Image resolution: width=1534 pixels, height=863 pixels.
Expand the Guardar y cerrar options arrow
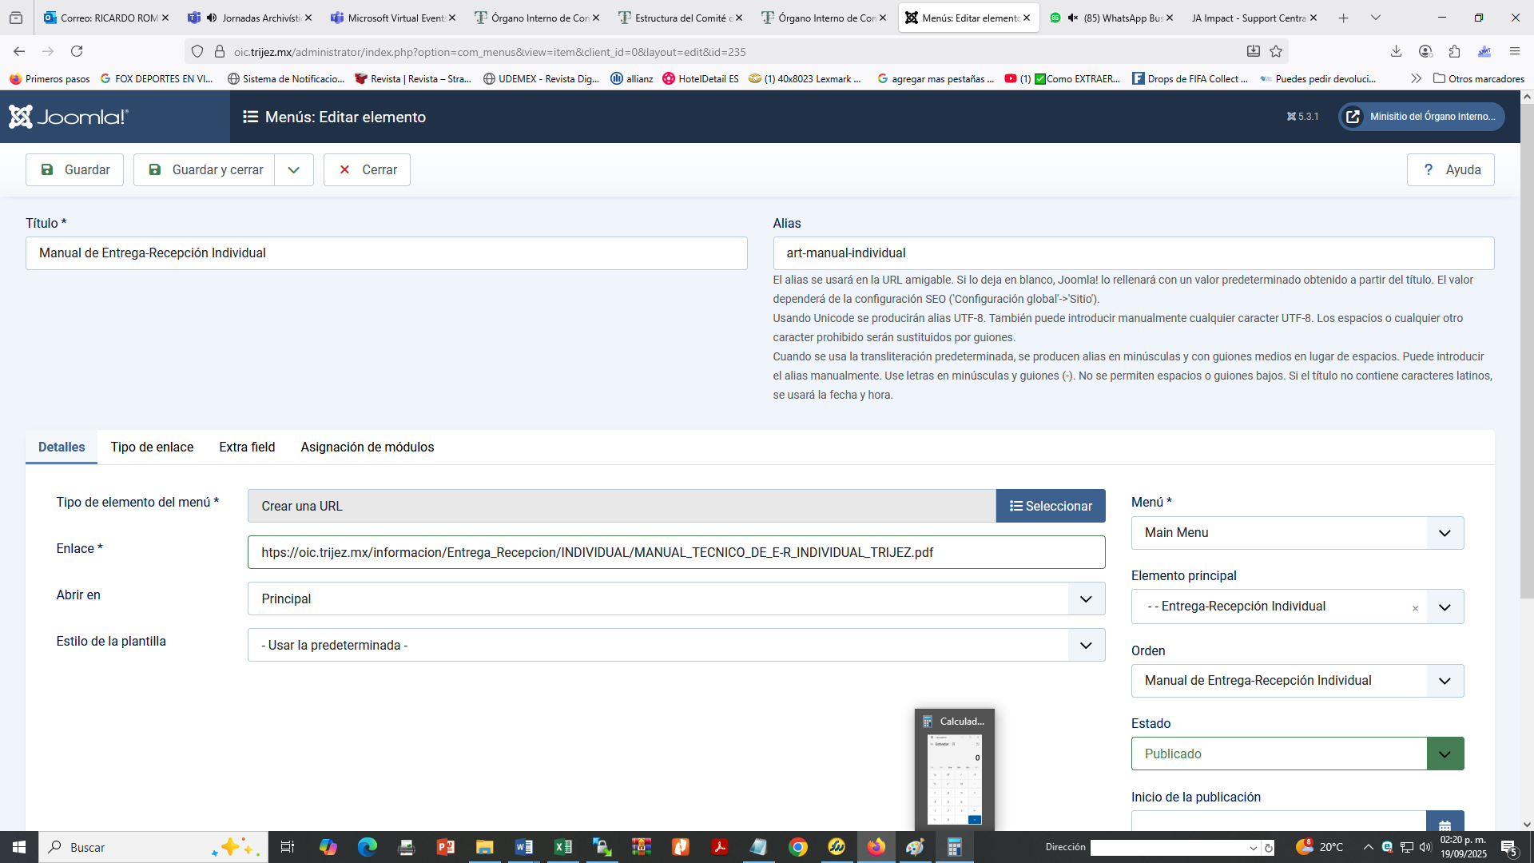click(294, 170)
